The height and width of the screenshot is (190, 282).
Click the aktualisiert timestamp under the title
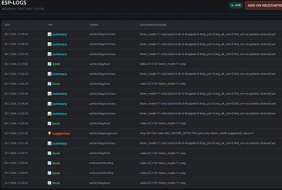click(23, 9)
